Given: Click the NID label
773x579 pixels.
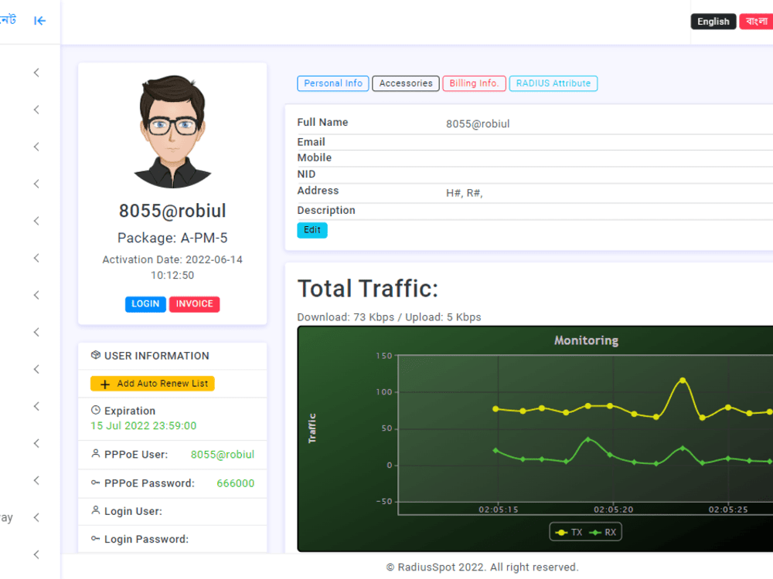Looking at the screenshot, I should (x=306, y=174).
